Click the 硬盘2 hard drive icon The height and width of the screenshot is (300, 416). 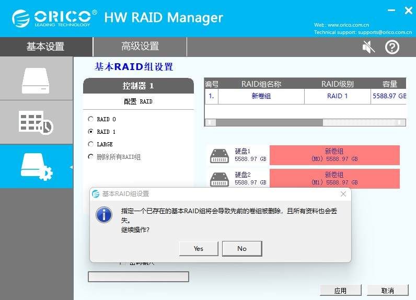pos(219,179)
